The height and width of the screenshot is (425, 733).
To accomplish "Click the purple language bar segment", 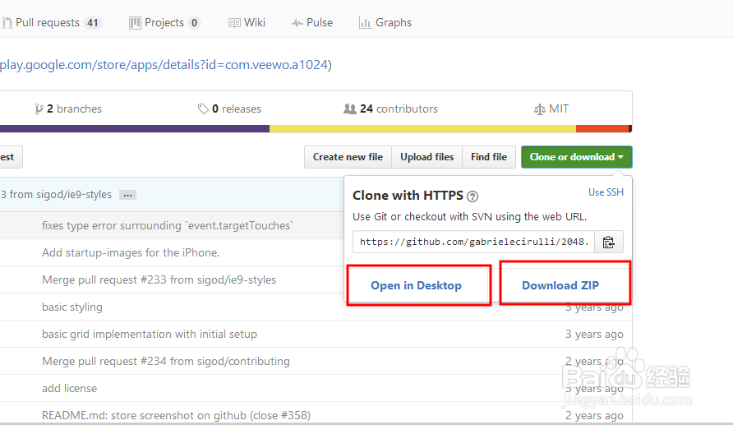I will click(x=135, y=128).
